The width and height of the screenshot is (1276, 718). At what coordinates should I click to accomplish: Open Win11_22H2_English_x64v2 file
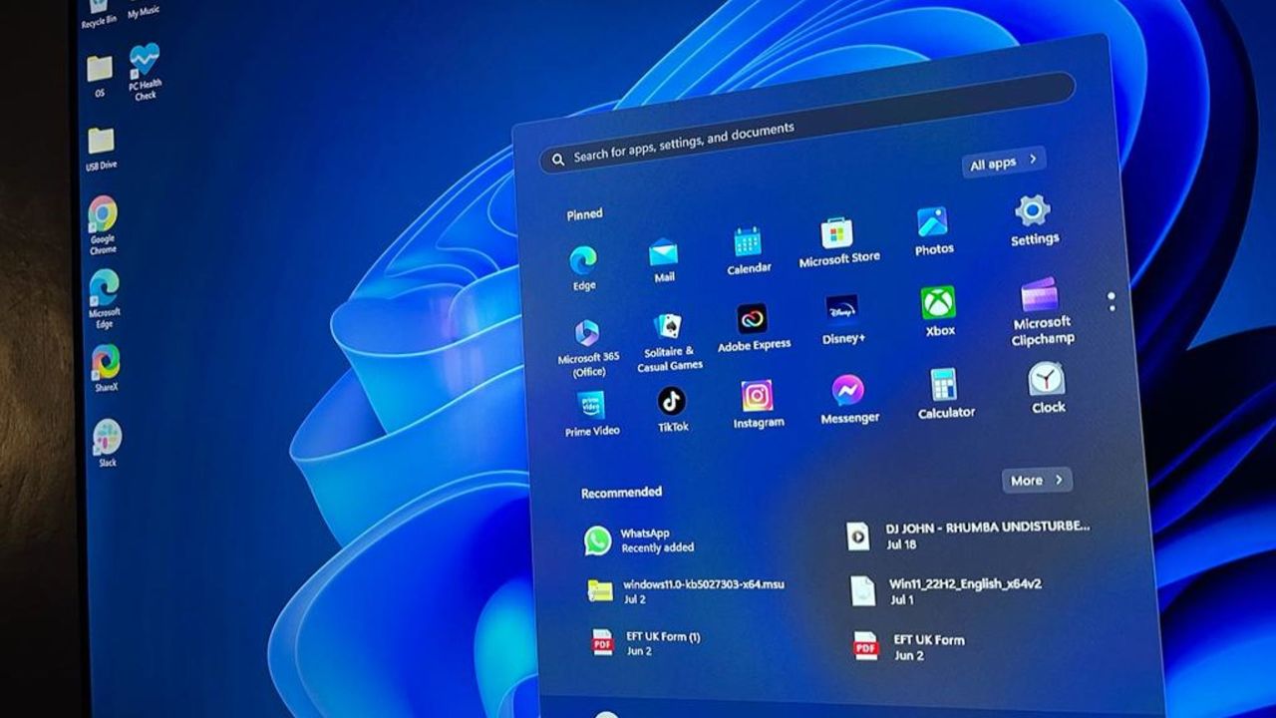click(945, 590)
